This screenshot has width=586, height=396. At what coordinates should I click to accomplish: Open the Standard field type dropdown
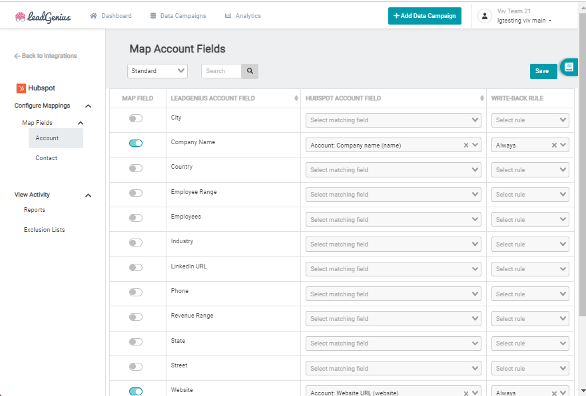tap(157, 70)
